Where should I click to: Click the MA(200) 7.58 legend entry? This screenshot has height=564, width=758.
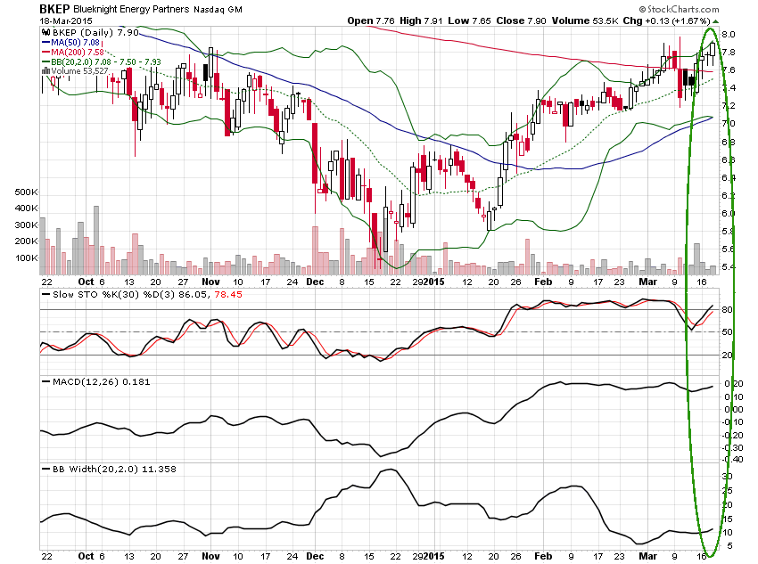(x=78, y=53)
